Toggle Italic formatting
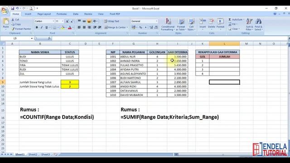Viewport: 290px width, 163px height. pos(41,27)
